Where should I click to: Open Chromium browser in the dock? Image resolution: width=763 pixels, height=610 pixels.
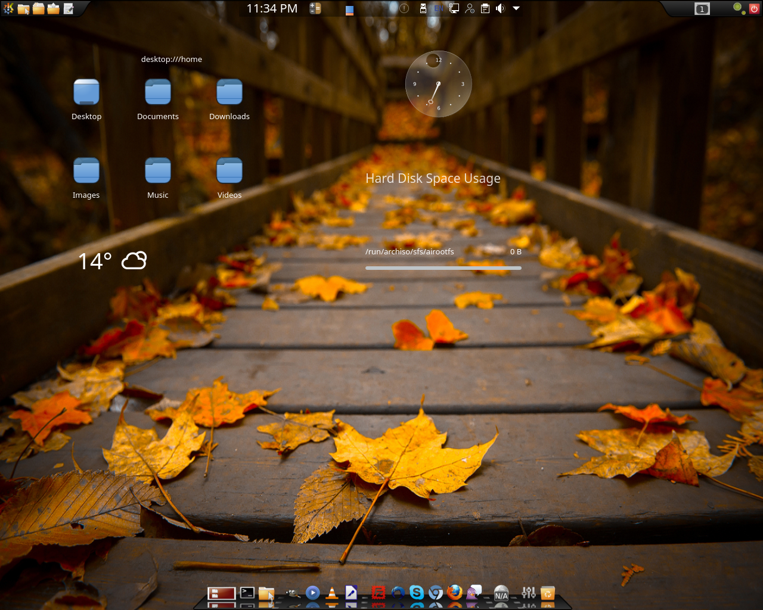436,593
